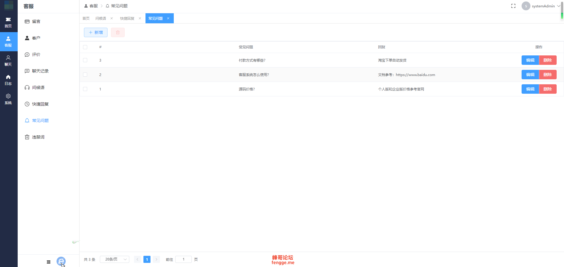Screen dimensions: 564x267
Task: Click the batch delete trash button
Action: coord(118,32)
